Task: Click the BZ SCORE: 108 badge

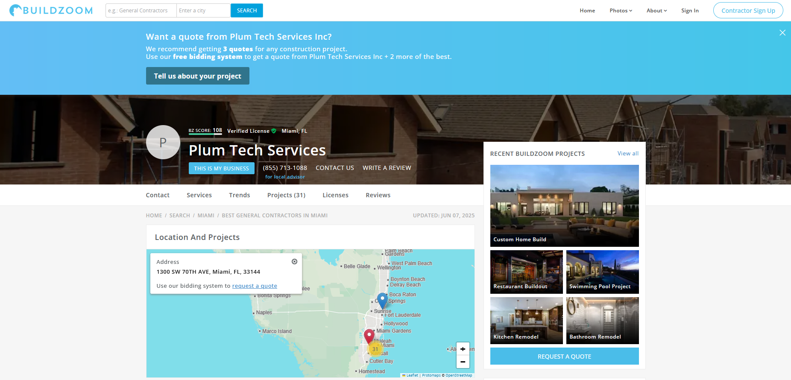Action: 205,131
